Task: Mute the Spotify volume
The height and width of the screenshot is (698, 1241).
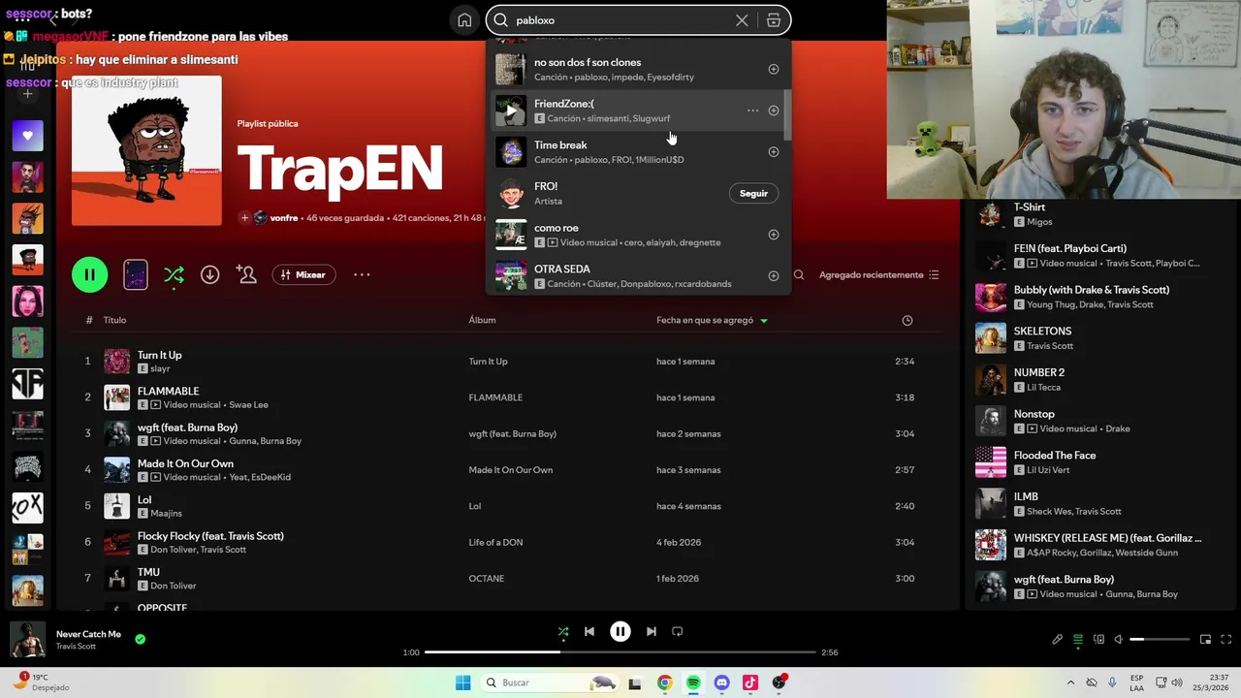Action: pos(1119,640)
